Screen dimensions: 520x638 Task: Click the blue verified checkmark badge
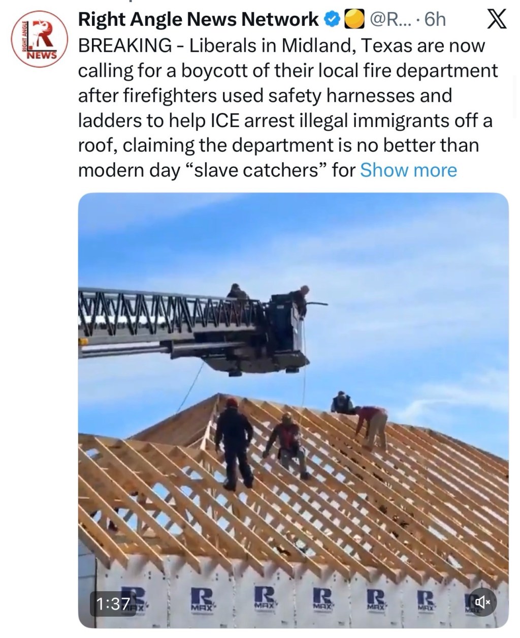coord(332,20)
